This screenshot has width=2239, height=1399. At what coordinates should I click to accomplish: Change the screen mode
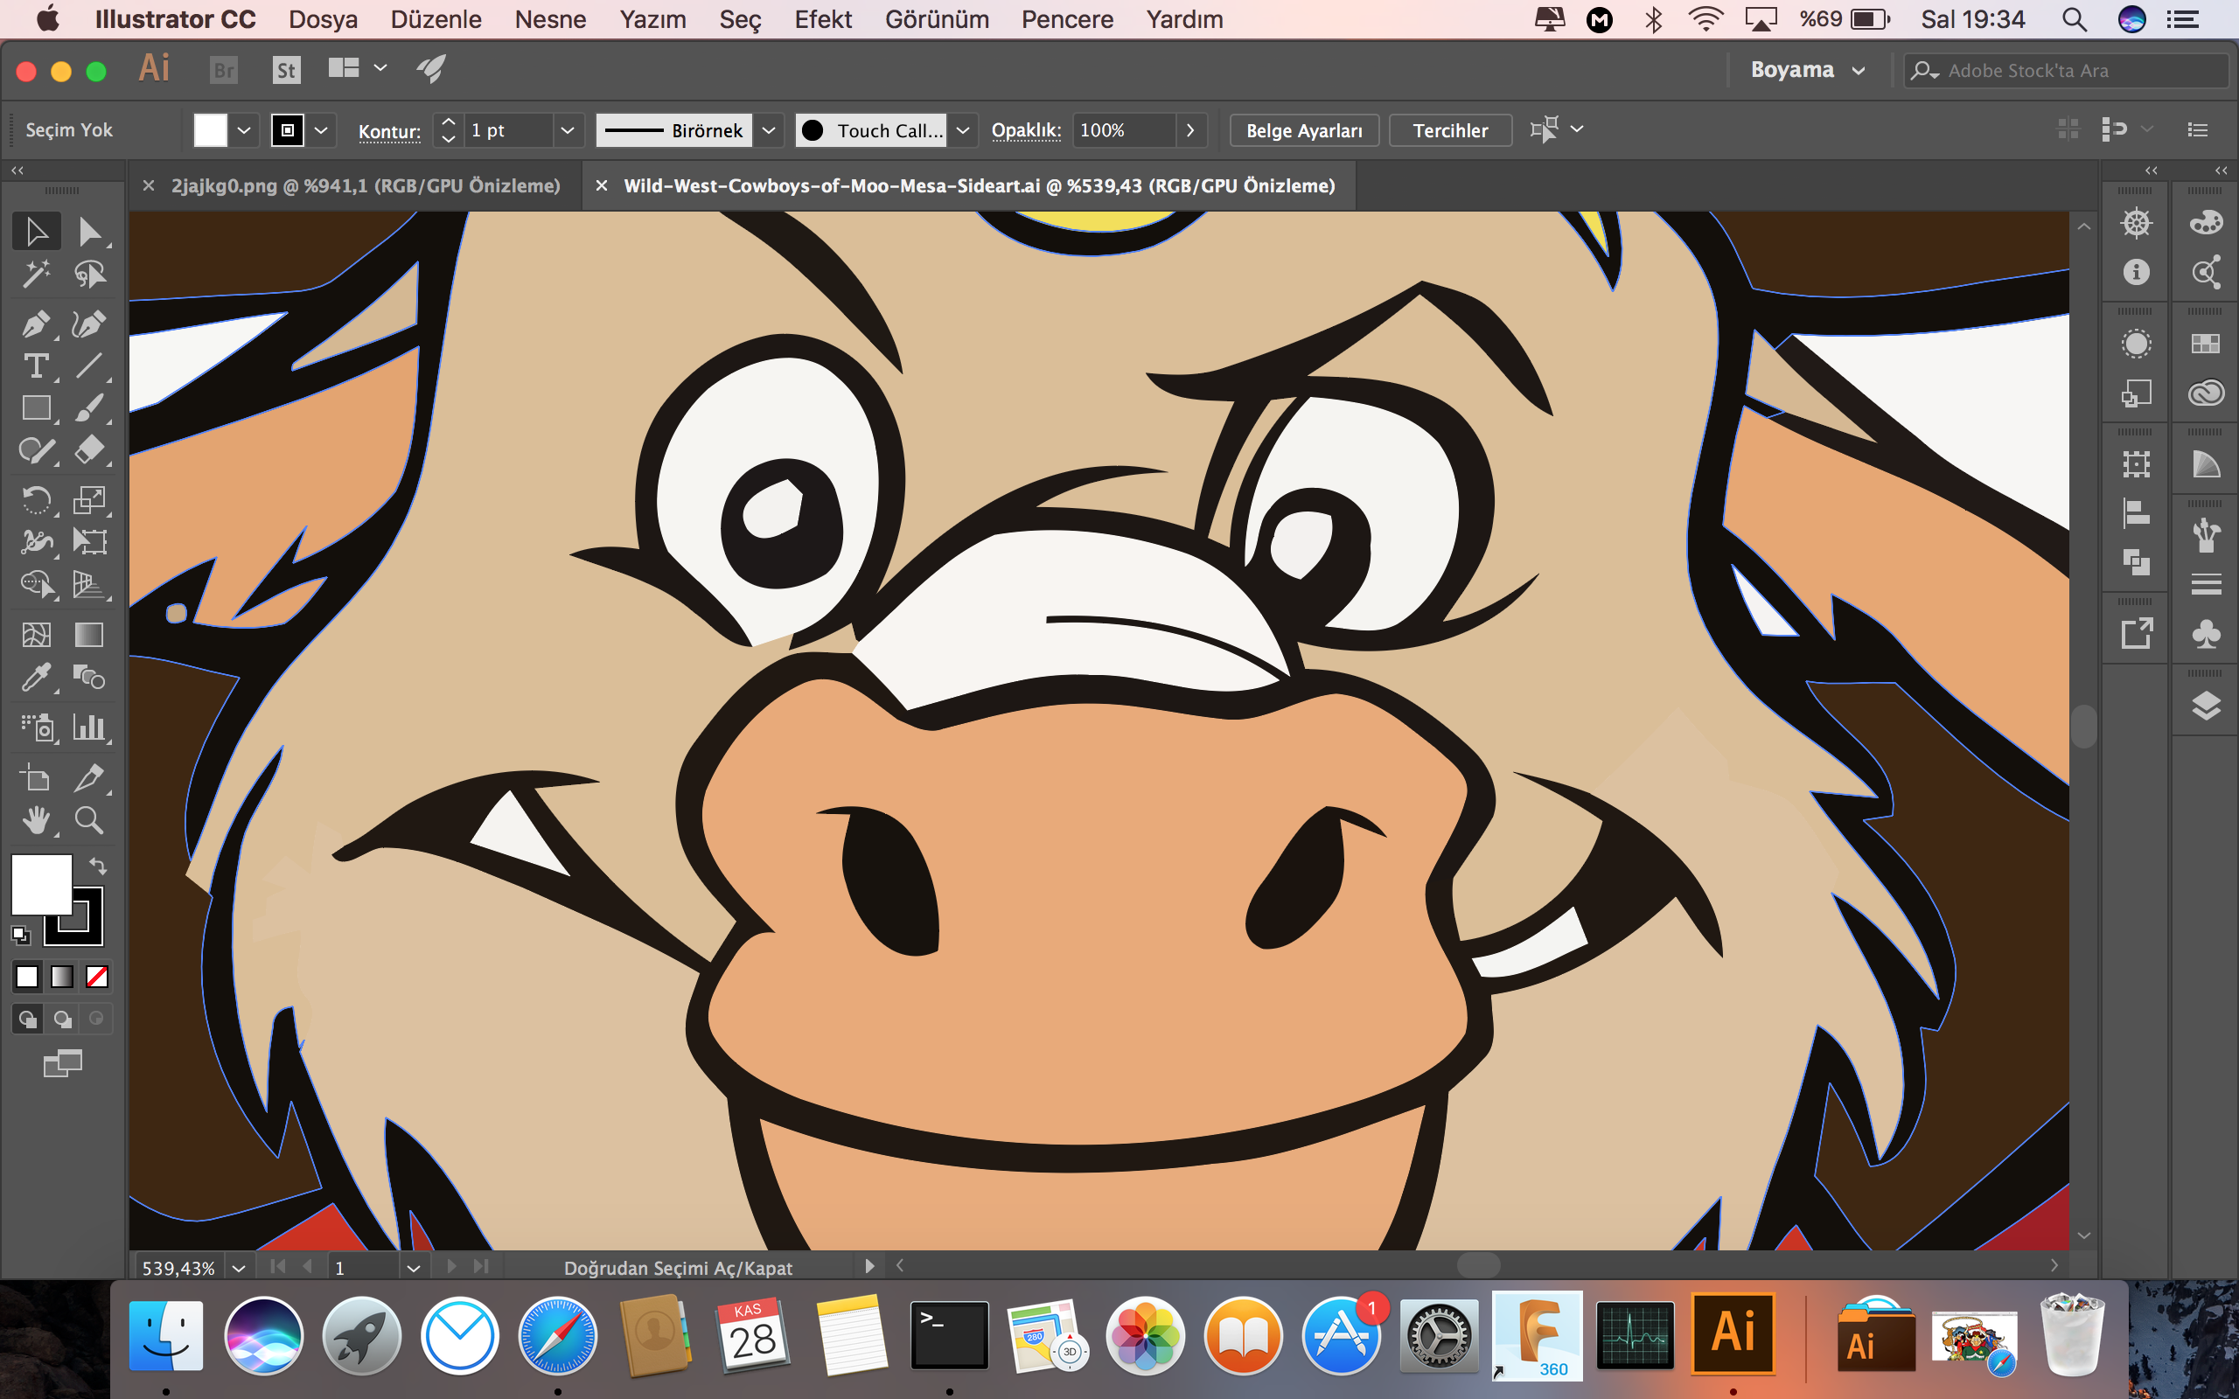coord(63,1063)
